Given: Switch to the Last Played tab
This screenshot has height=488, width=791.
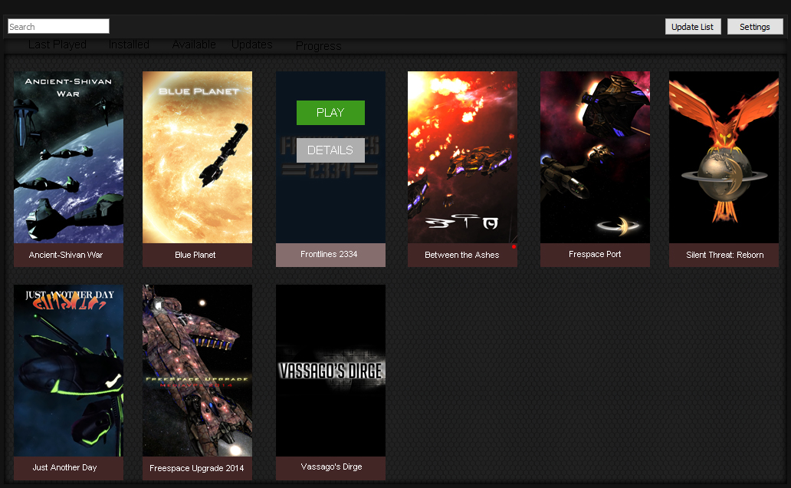Looking at the screenshot, I should coord(57,45).
